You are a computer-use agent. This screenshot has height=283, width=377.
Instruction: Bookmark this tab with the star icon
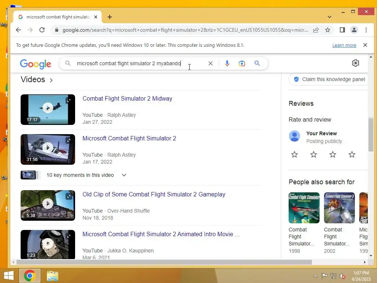tap(327, 30)
